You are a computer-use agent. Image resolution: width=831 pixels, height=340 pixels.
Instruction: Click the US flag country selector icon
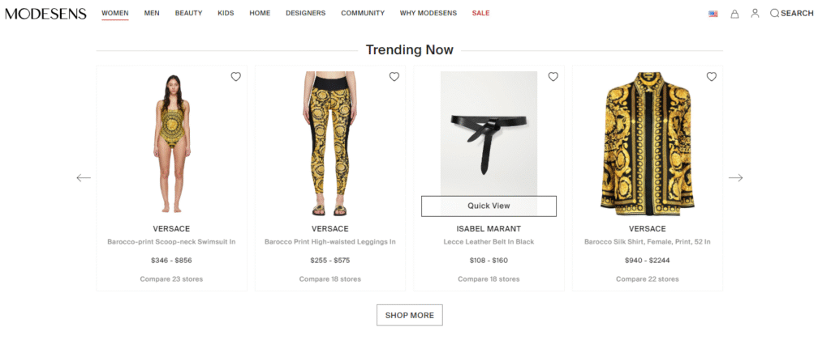(713, 14)
